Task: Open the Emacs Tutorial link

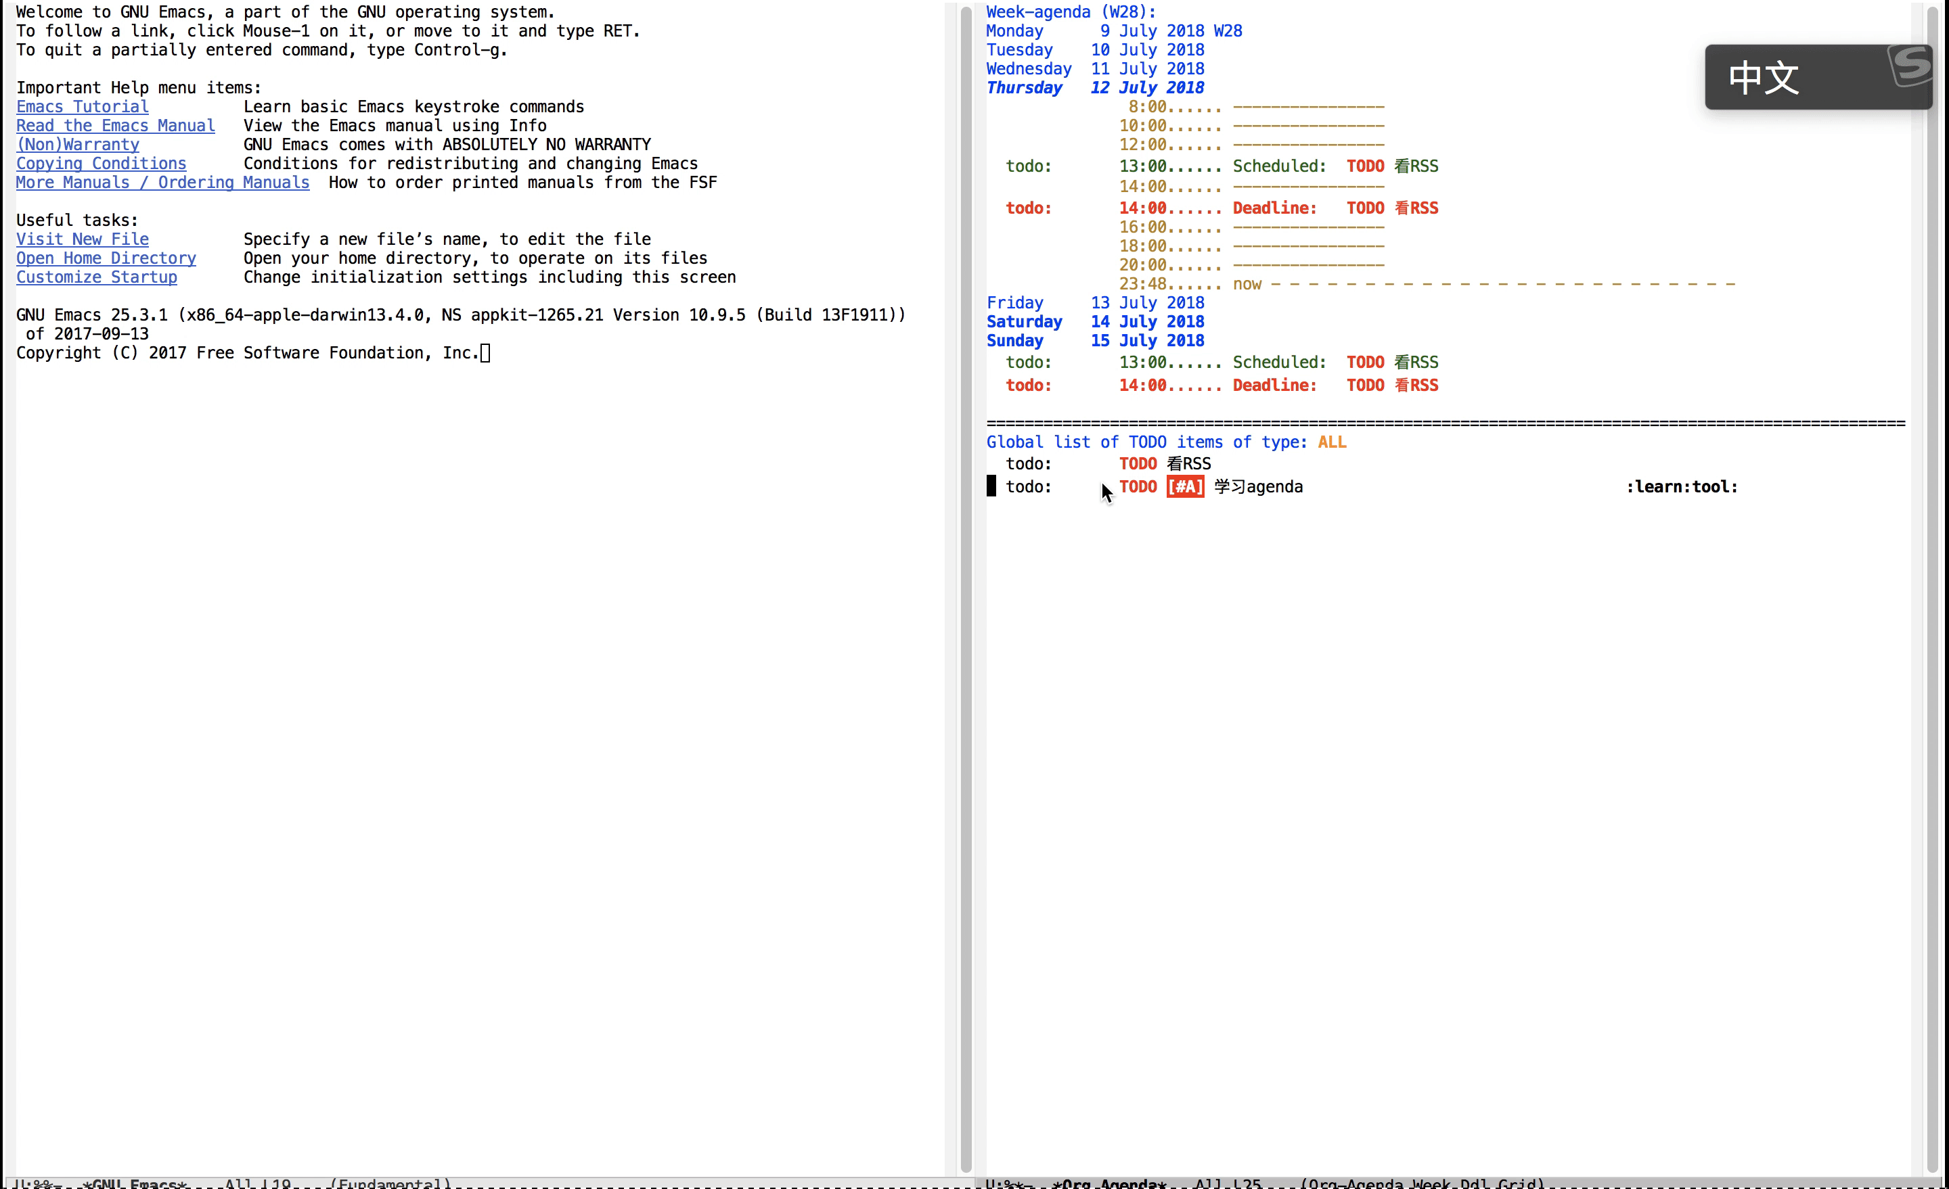Action: coord(83,107)
